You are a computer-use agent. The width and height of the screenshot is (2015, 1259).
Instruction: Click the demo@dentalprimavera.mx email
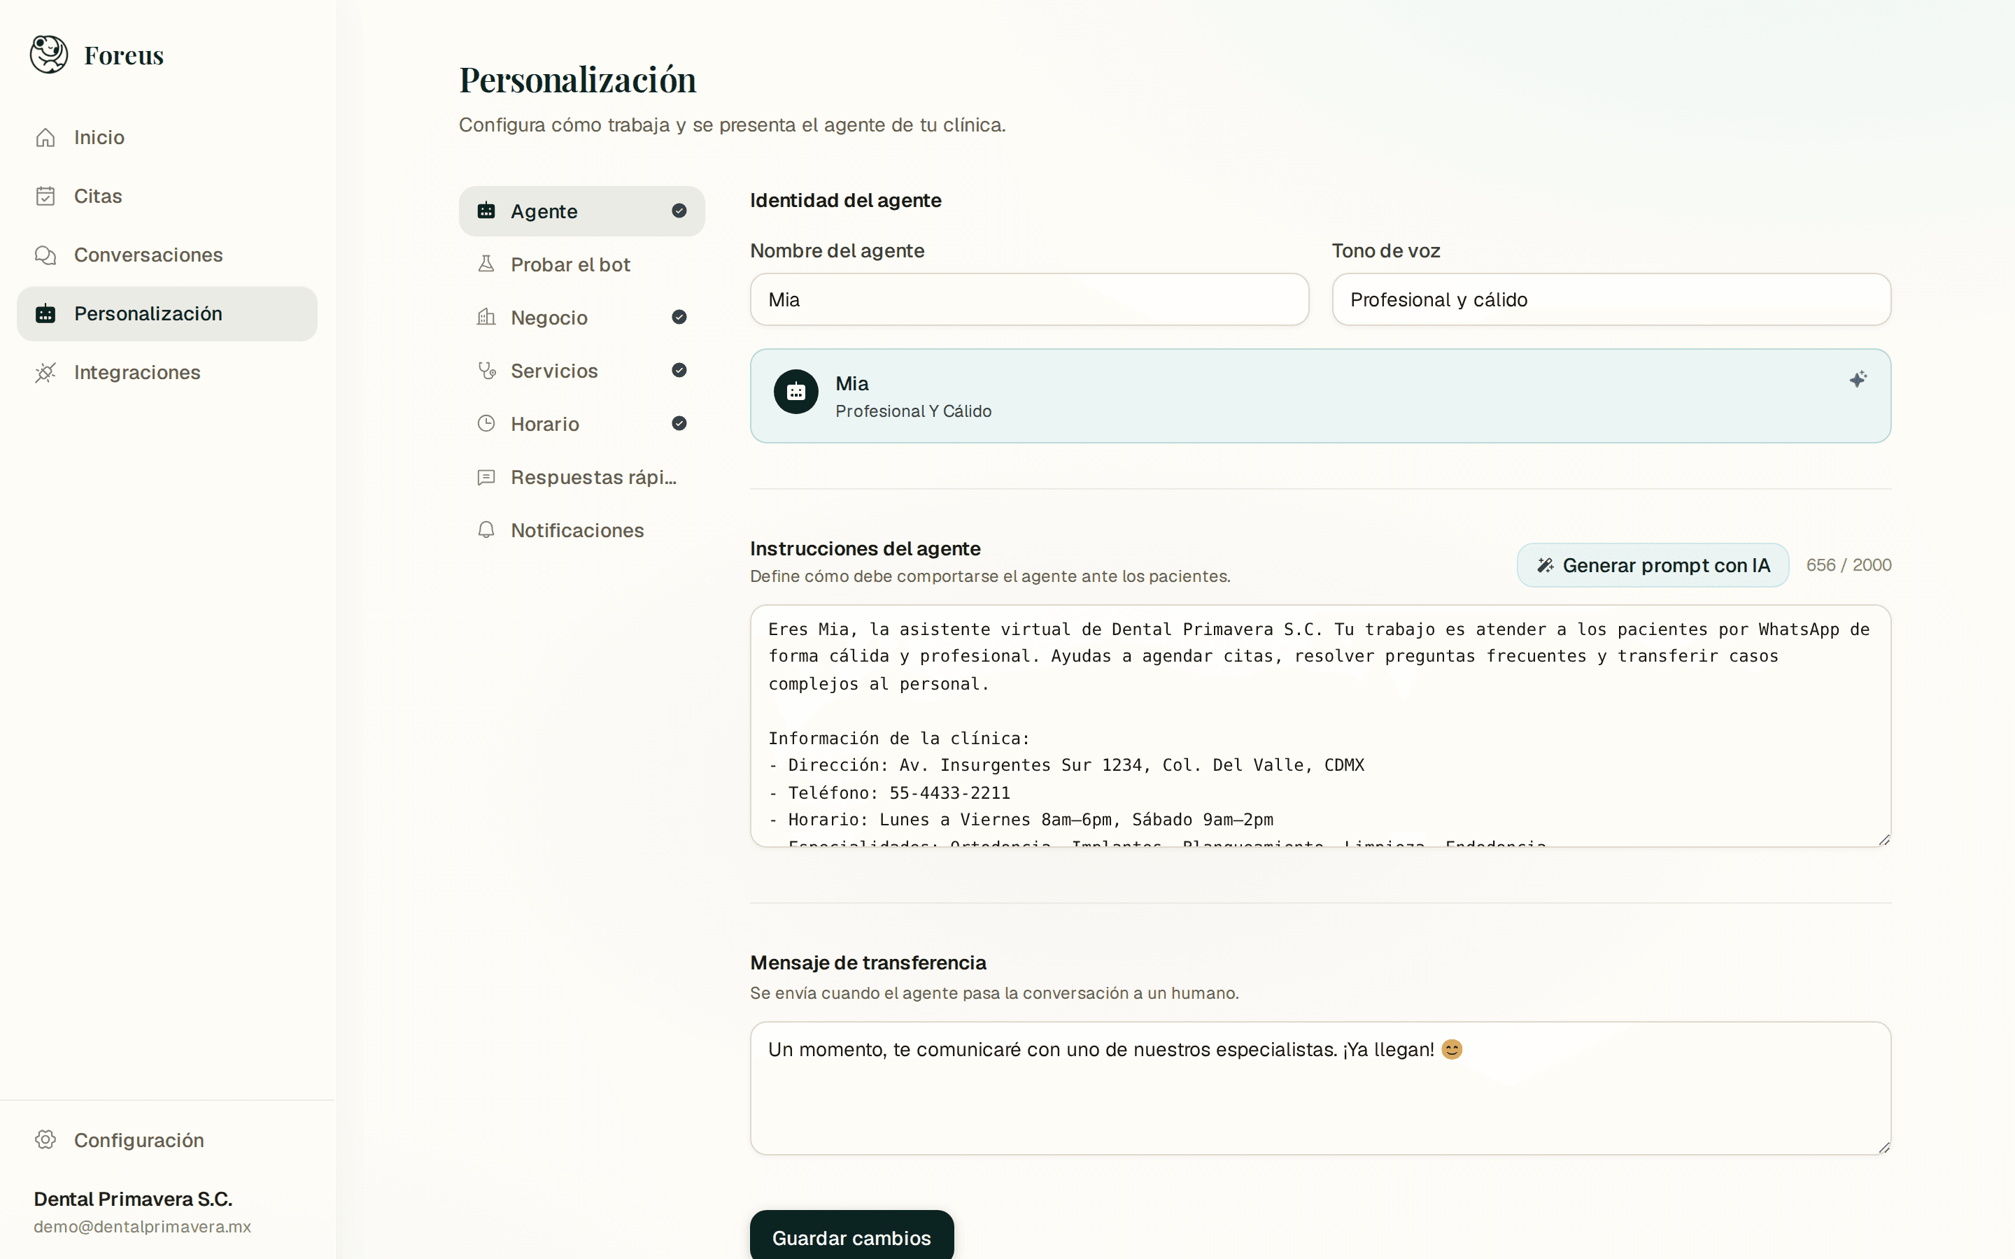coord(143,1228)
